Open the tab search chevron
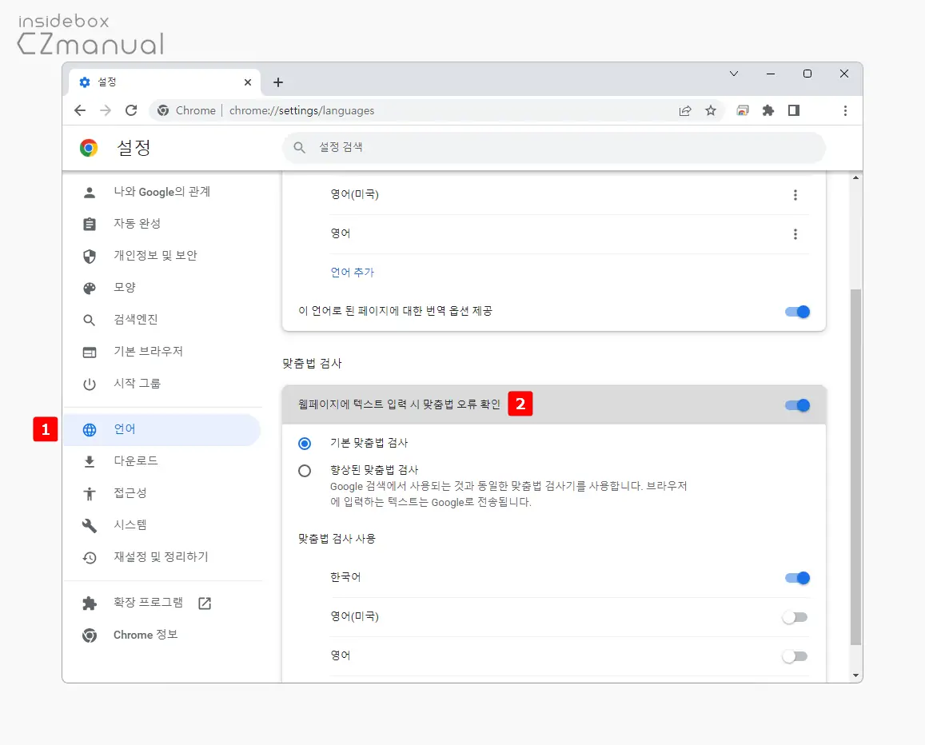This screenshot has width=925, height=745. click(x=734, y=74)
